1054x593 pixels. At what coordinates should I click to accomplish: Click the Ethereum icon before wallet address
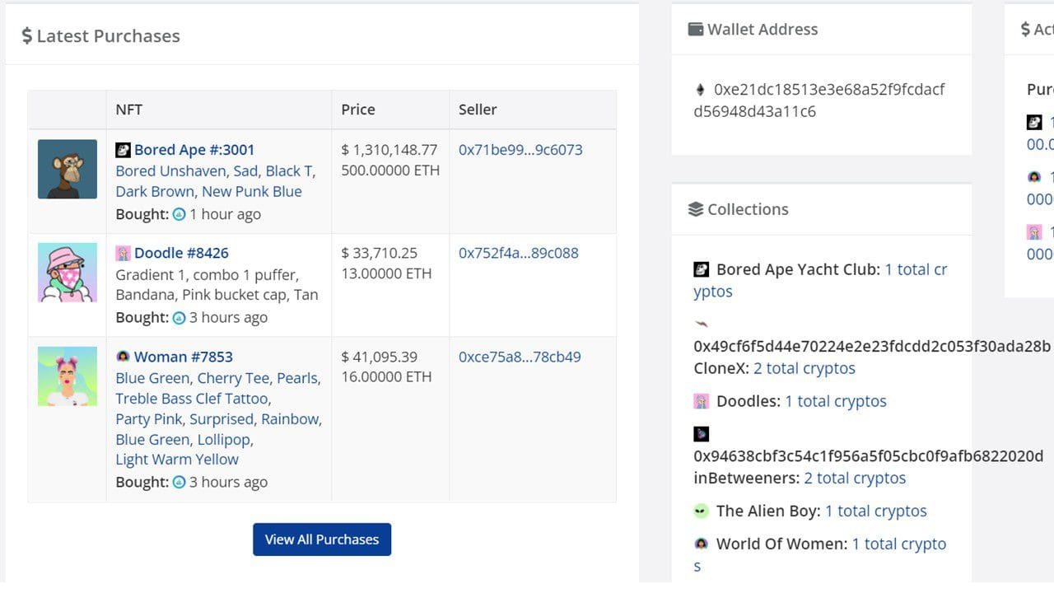pos(701,90)
